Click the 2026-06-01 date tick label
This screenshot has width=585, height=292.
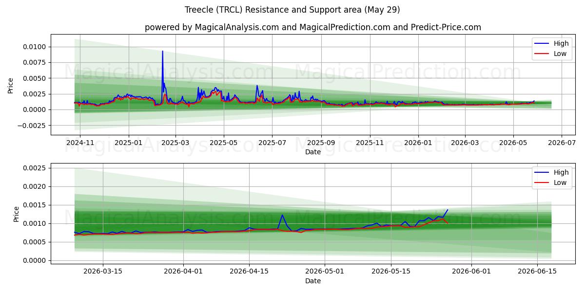tap(471, 271)
